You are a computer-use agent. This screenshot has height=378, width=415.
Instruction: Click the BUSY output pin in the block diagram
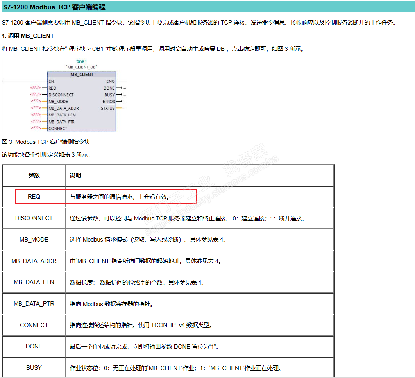coord(109,95)
